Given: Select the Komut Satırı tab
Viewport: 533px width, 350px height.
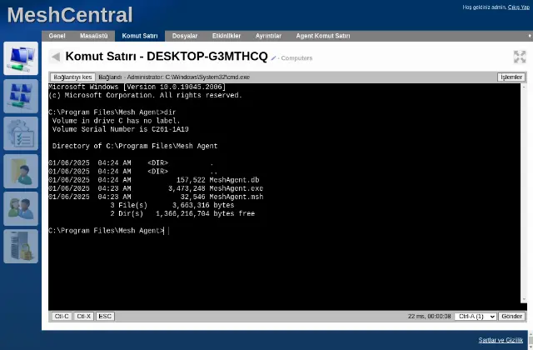Looking at the screenshot, I should tap(140, 36).
